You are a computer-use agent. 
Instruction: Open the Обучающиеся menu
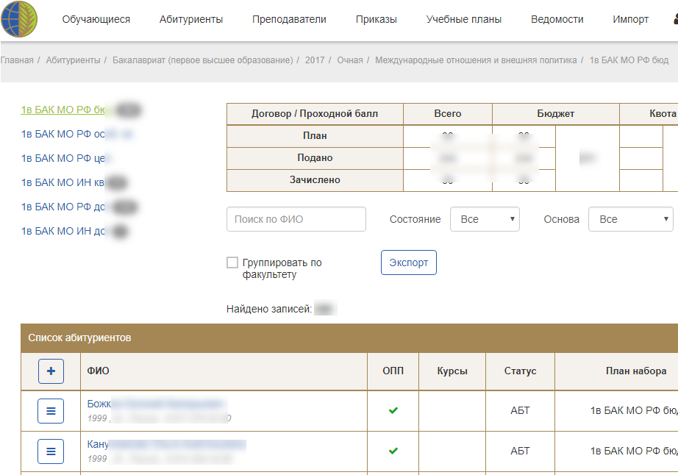pyautogui.click(x=96, y=20)
